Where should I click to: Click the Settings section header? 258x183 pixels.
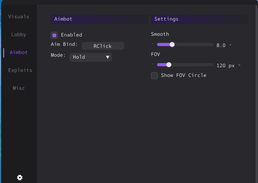pos(199,19)
